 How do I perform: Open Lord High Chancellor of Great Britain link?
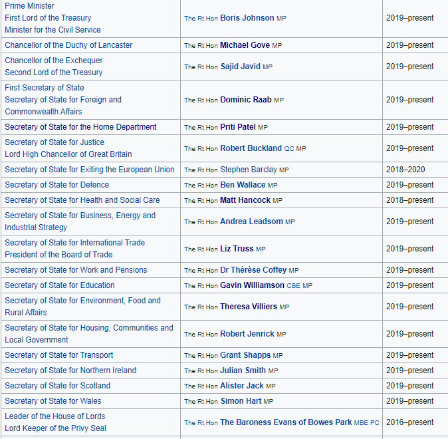click(x=68, y=154)
